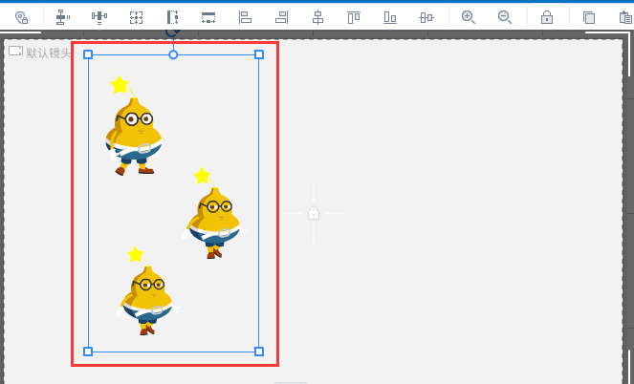Align selected objects to the top
This screenshot has width=634, height=384.
(354, 18)
